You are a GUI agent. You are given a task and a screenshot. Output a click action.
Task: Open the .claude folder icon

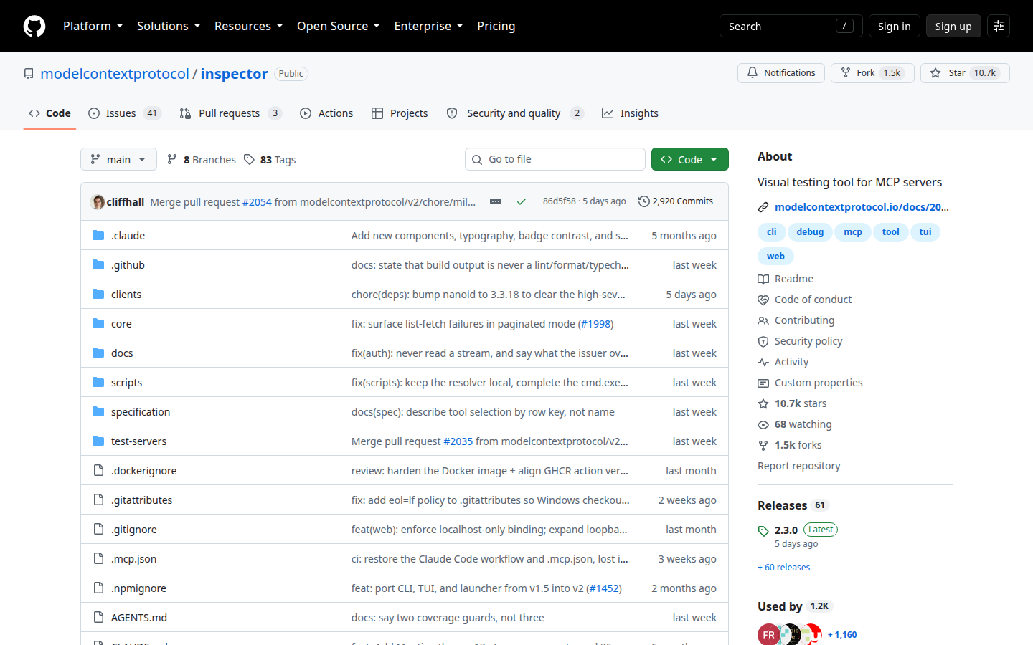tap(98, 235)
